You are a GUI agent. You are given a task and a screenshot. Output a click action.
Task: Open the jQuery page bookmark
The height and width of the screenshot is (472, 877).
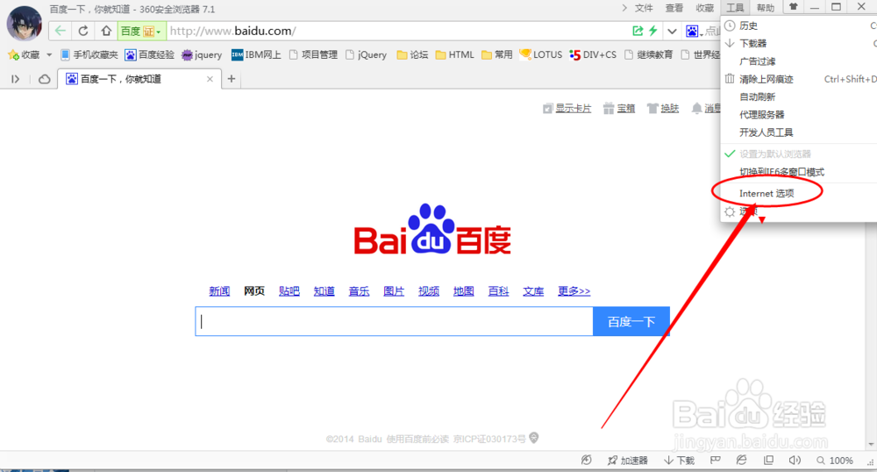point(367,54)
